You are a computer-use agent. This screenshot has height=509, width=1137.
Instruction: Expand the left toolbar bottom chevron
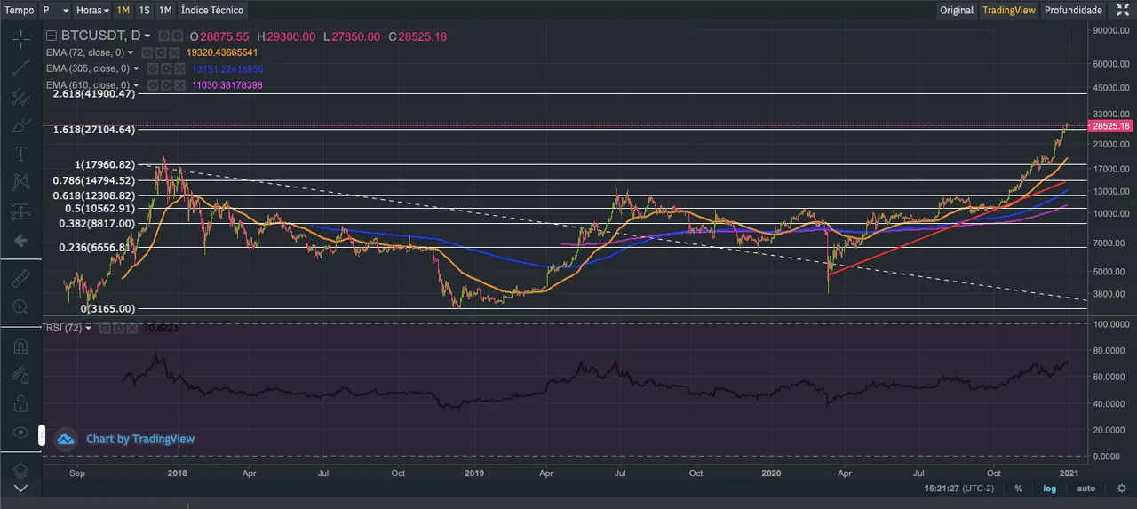click(20, 488)
